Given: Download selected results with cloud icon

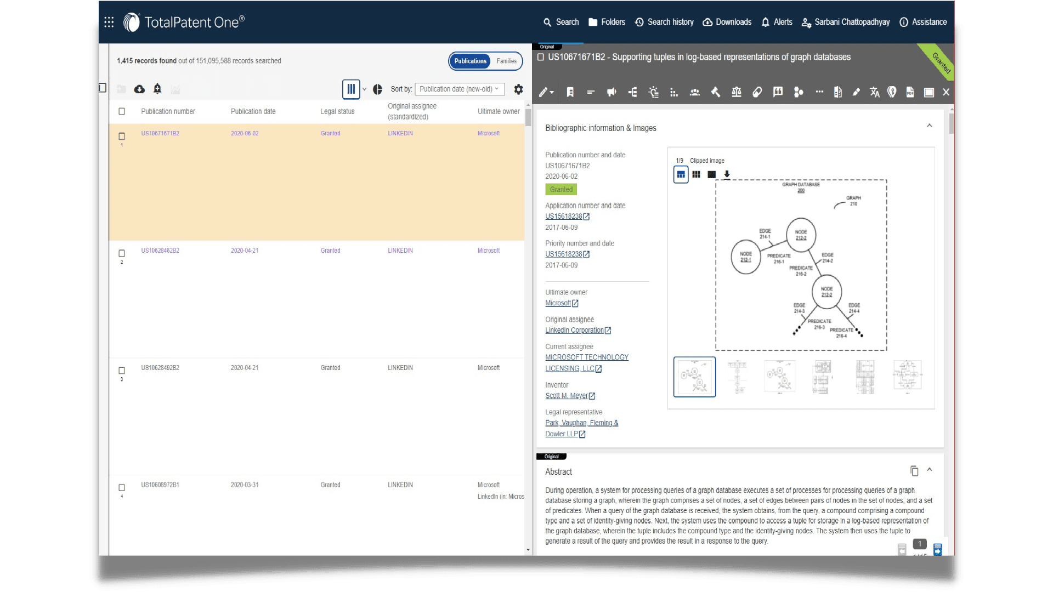Looking at the screenshot, I should 139,89.
